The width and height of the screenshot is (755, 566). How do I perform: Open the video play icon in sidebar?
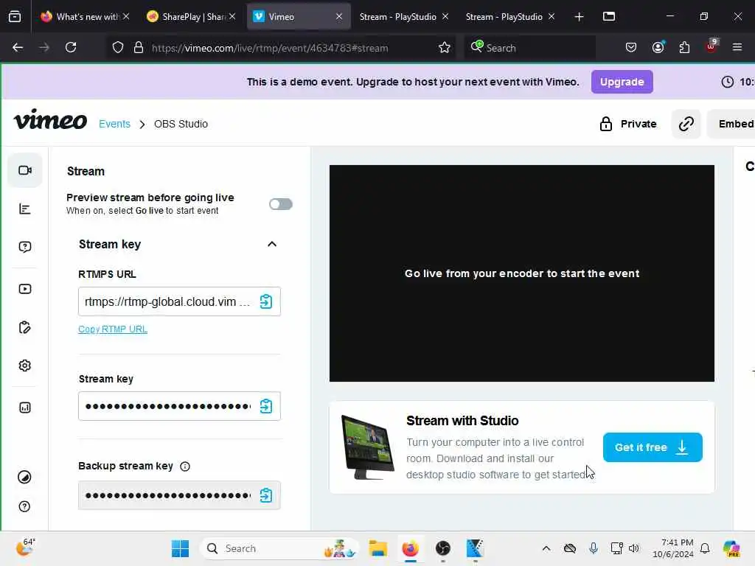click(25, 289)
